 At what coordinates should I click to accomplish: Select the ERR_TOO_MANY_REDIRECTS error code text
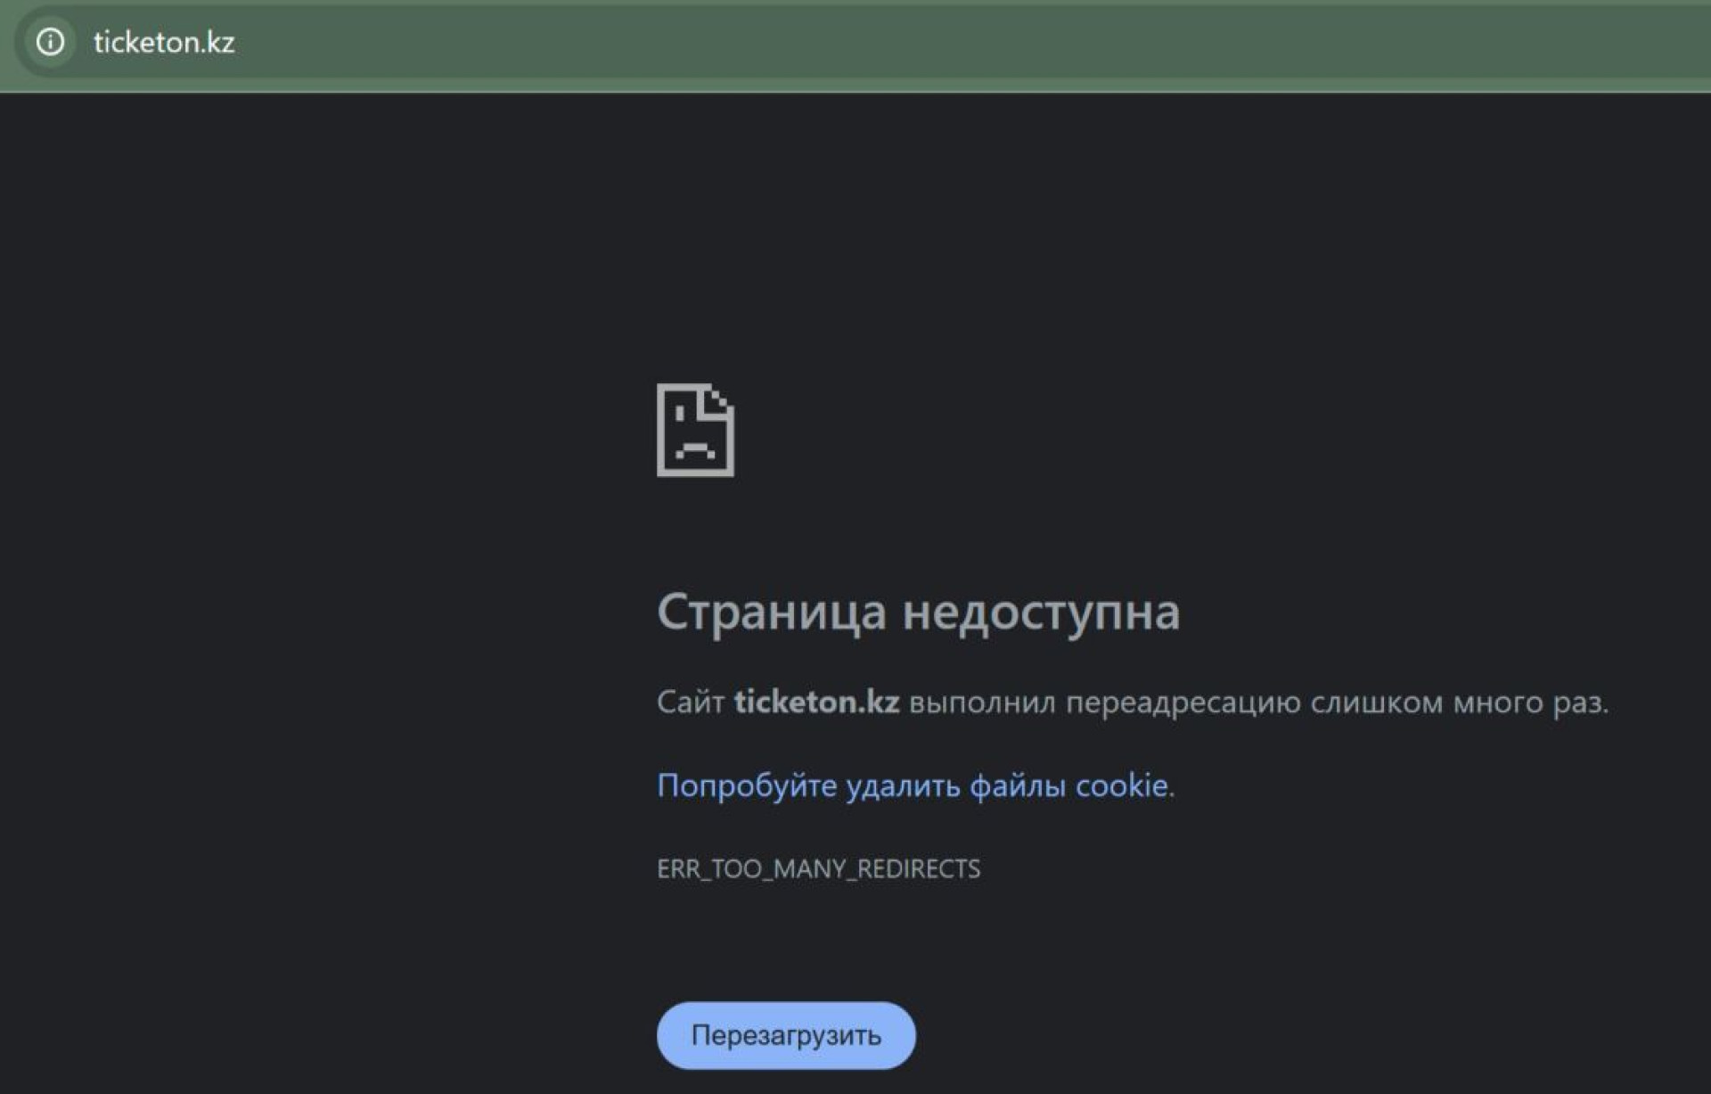[x=818, y=868]
